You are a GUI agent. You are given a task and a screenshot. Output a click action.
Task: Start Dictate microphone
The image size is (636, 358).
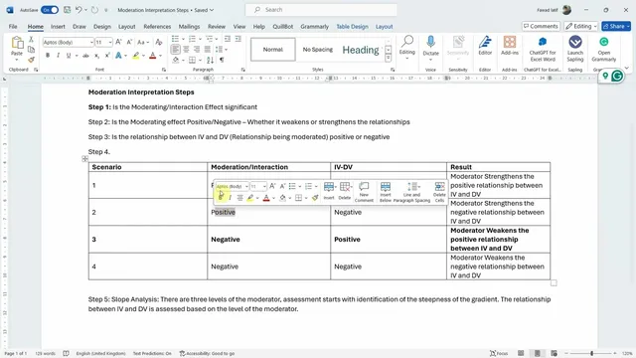click(x=430, y=48)
